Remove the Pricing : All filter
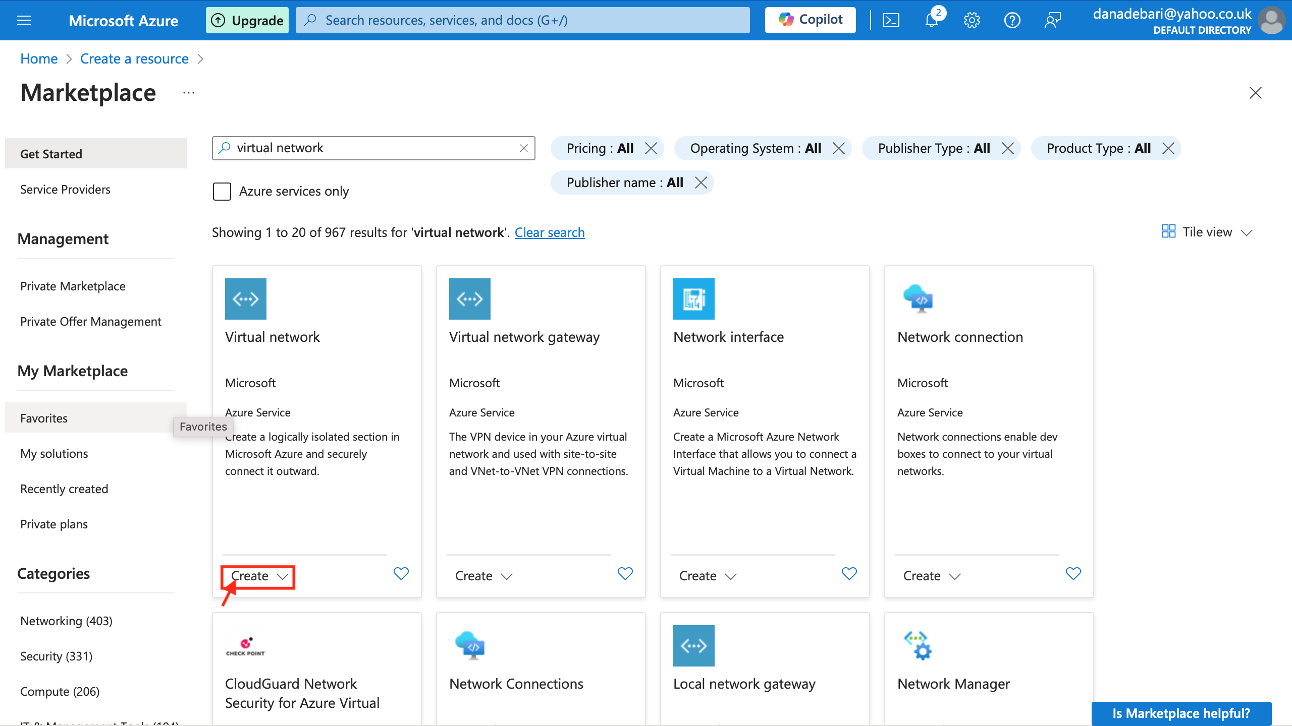Screen dimensions: 1292x726 click(x=651, y=148)
